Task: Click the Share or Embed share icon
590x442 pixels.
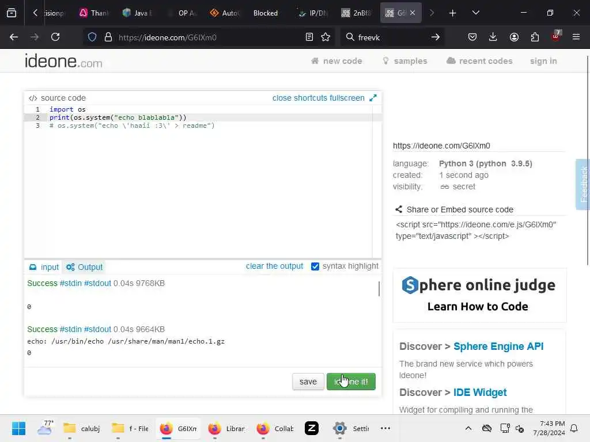Action: [399, 209]
